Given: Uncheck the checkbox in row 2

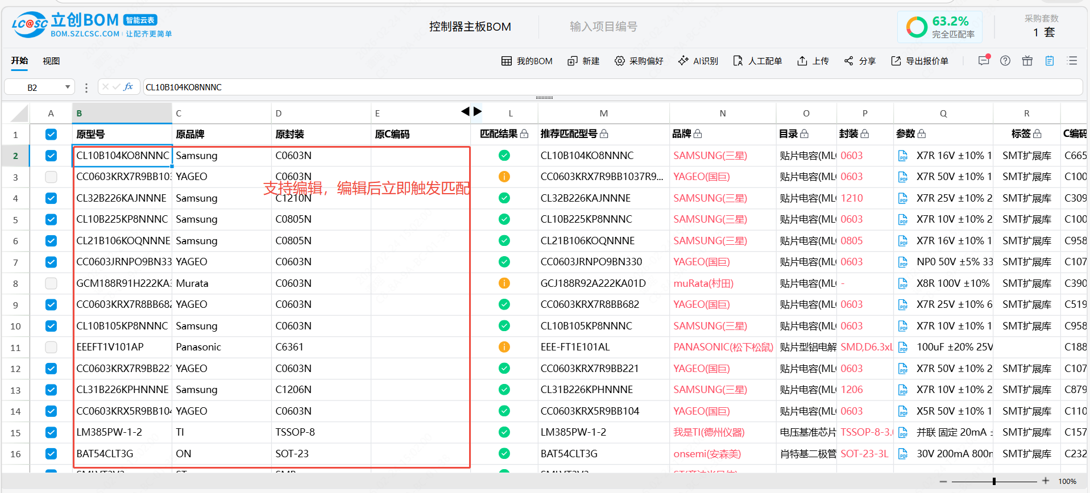Looking at the screenshot, I should tap(51, 156).
